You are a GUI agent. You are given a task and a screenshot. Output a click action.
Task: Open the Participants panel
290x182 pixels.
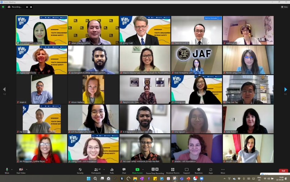pyautogui.click(x=96, y=171)
